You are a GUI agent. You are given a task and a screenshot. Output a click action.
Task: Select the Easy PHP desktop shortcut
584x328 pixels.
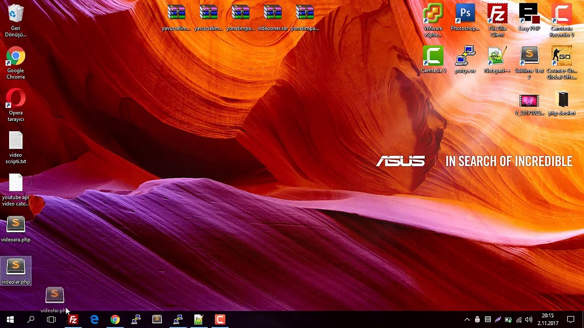click(529, 18)
